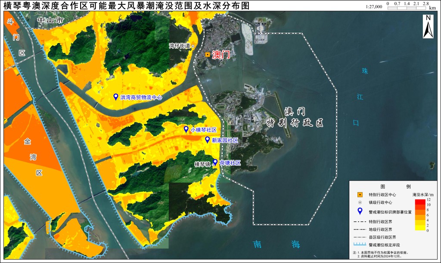
Task: Click the 荷塘社区 label text
Action: click(x=230, y=163)
